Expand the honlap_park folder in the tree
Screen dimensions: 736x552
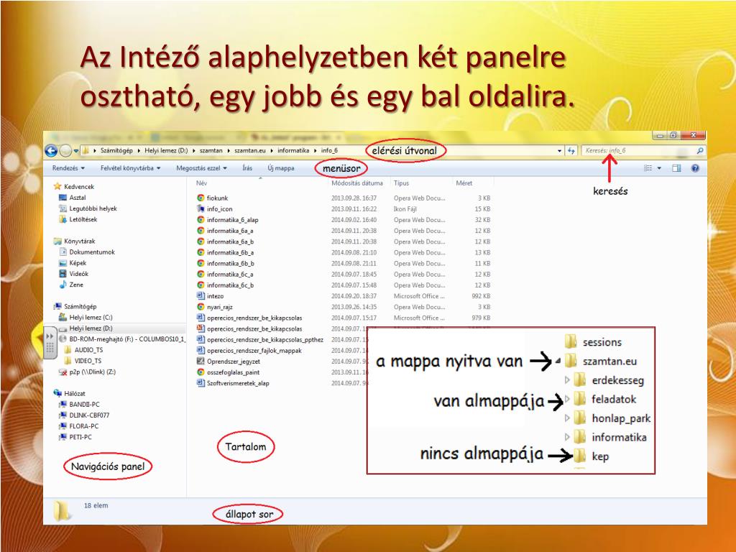567,418
